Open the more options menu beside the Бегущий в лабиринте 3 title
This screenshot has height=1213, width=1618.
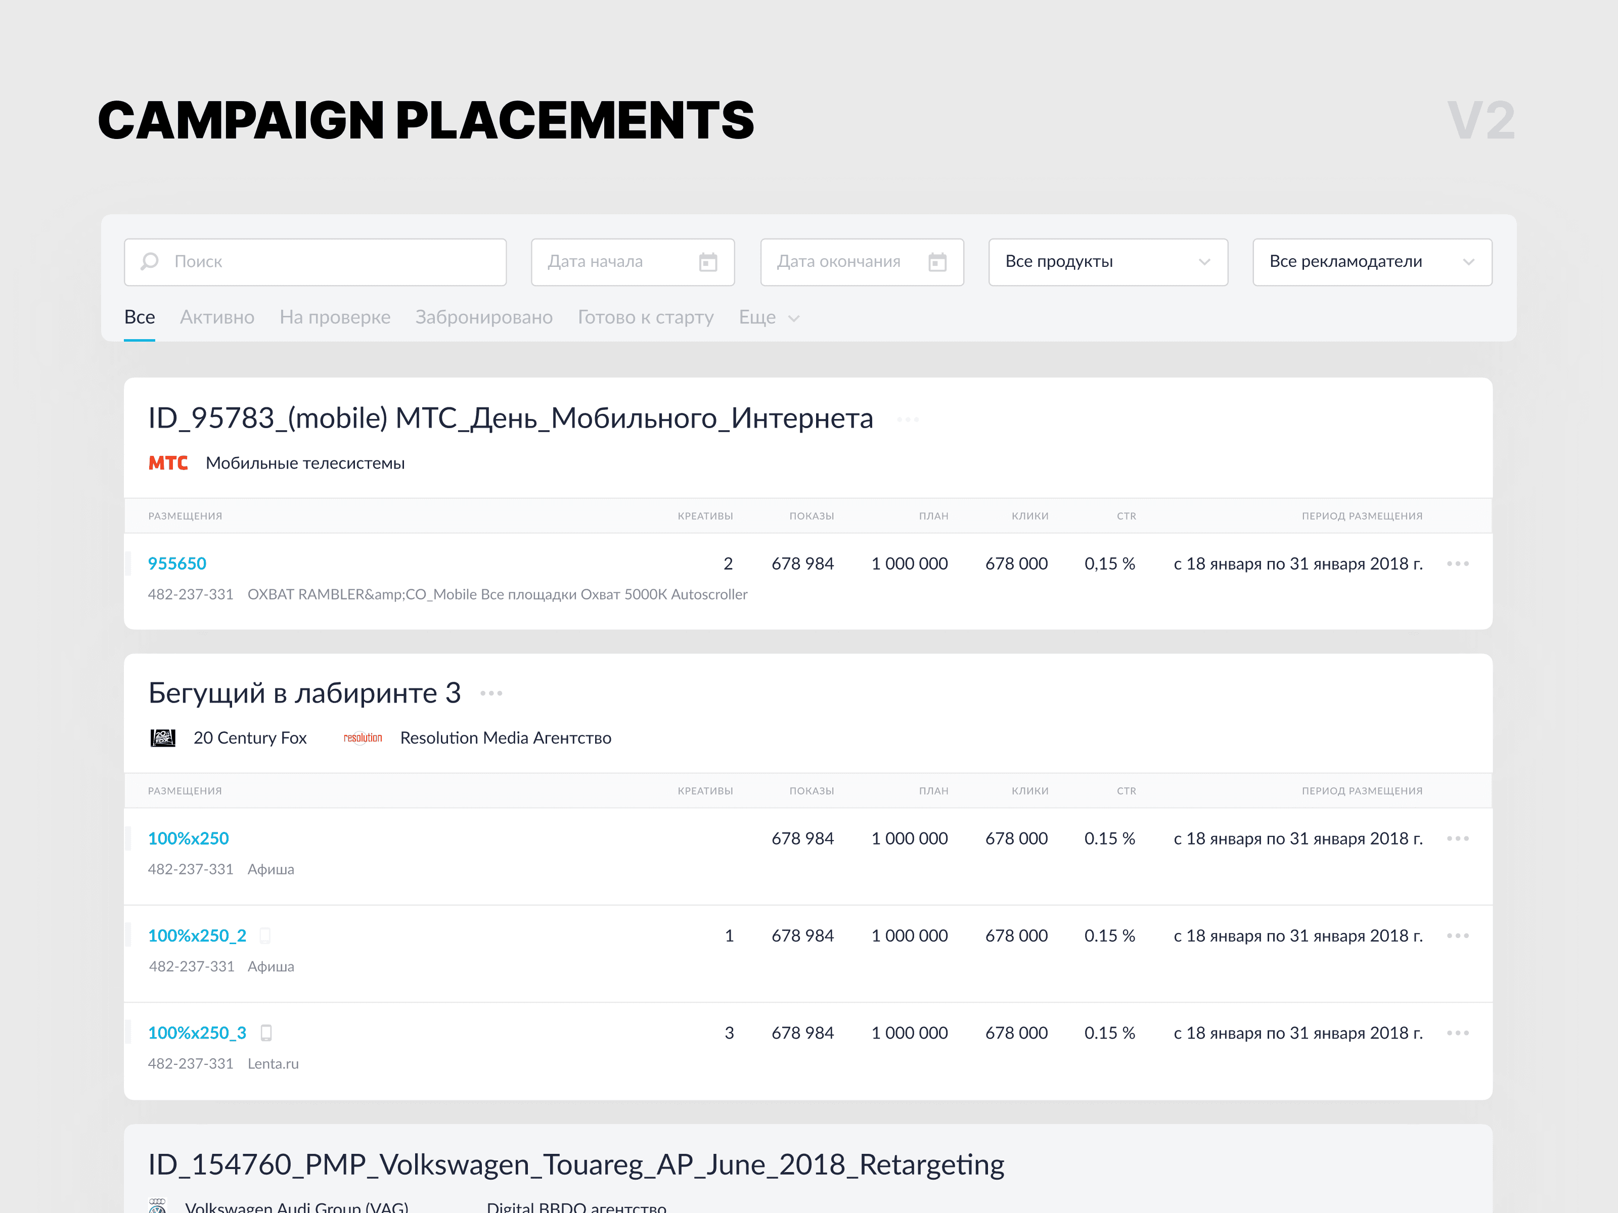tap(491, 693)
